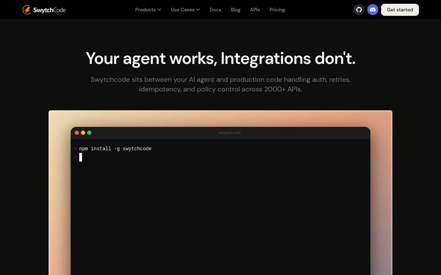Open the Docs nav link
The width and height of the screenshot is (441, 275).
click(215, 10)
